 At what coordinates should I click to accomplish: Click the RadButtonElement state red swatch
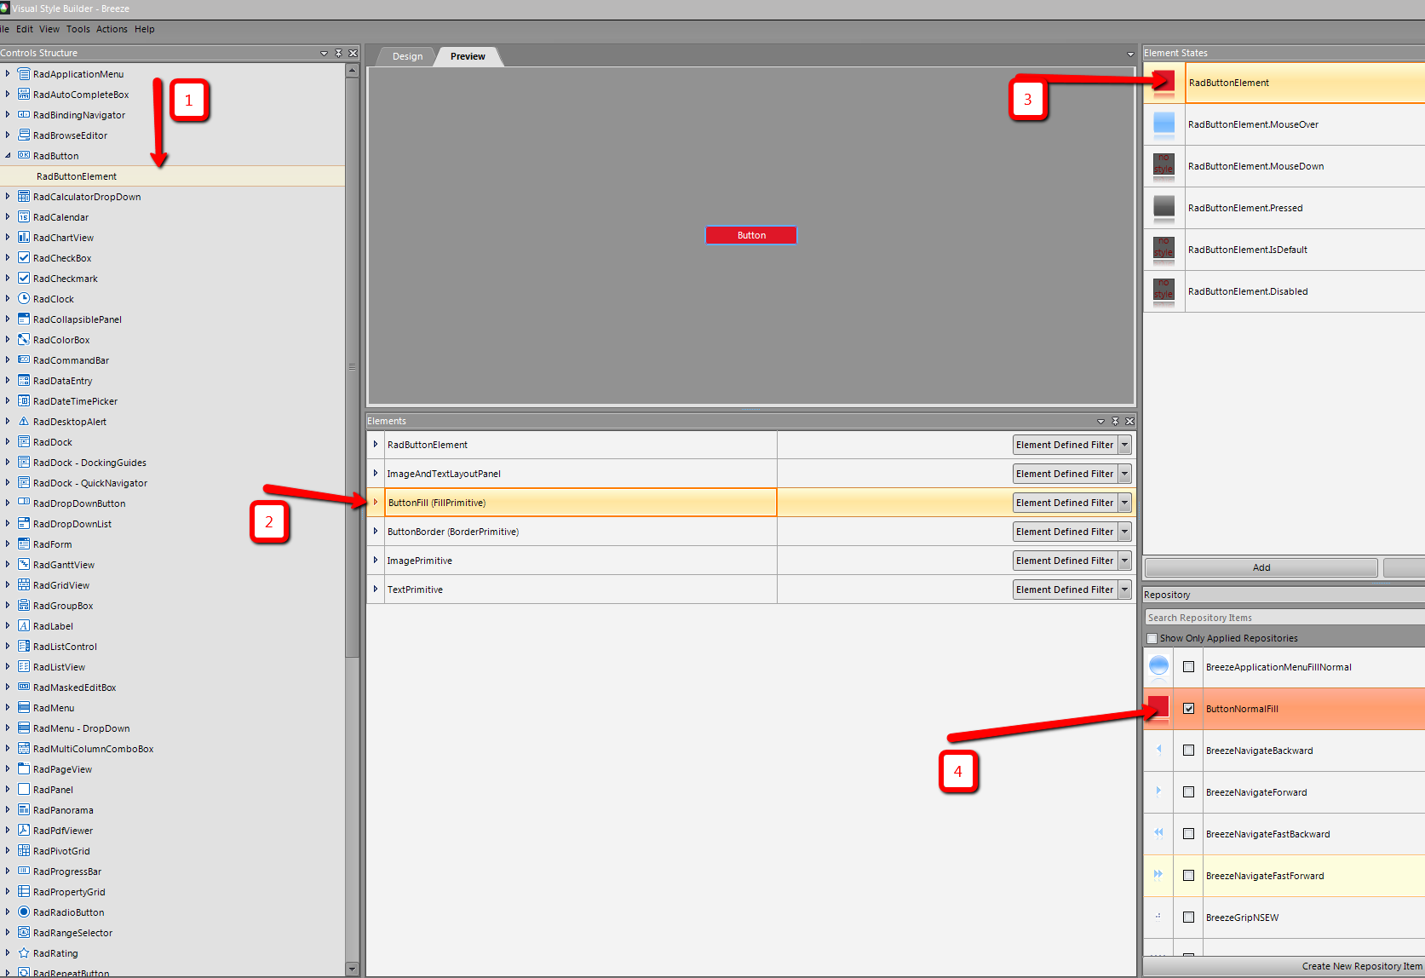[1164, 83]
